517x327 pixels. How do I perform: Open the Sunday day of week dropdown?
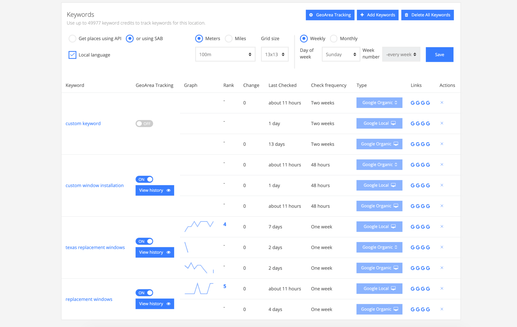pyautogui.click(x=341, y=54)
